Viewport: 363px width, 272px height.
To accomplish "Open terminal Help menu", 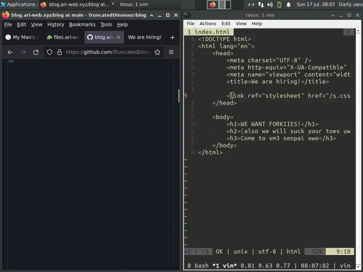I will point(257,24).
